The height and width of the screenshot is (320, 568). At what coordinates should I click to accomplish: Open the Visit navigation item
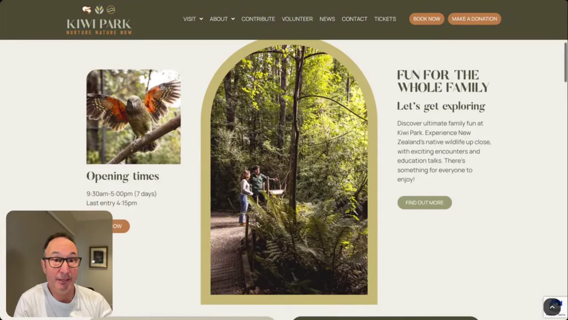pos(189,19)
